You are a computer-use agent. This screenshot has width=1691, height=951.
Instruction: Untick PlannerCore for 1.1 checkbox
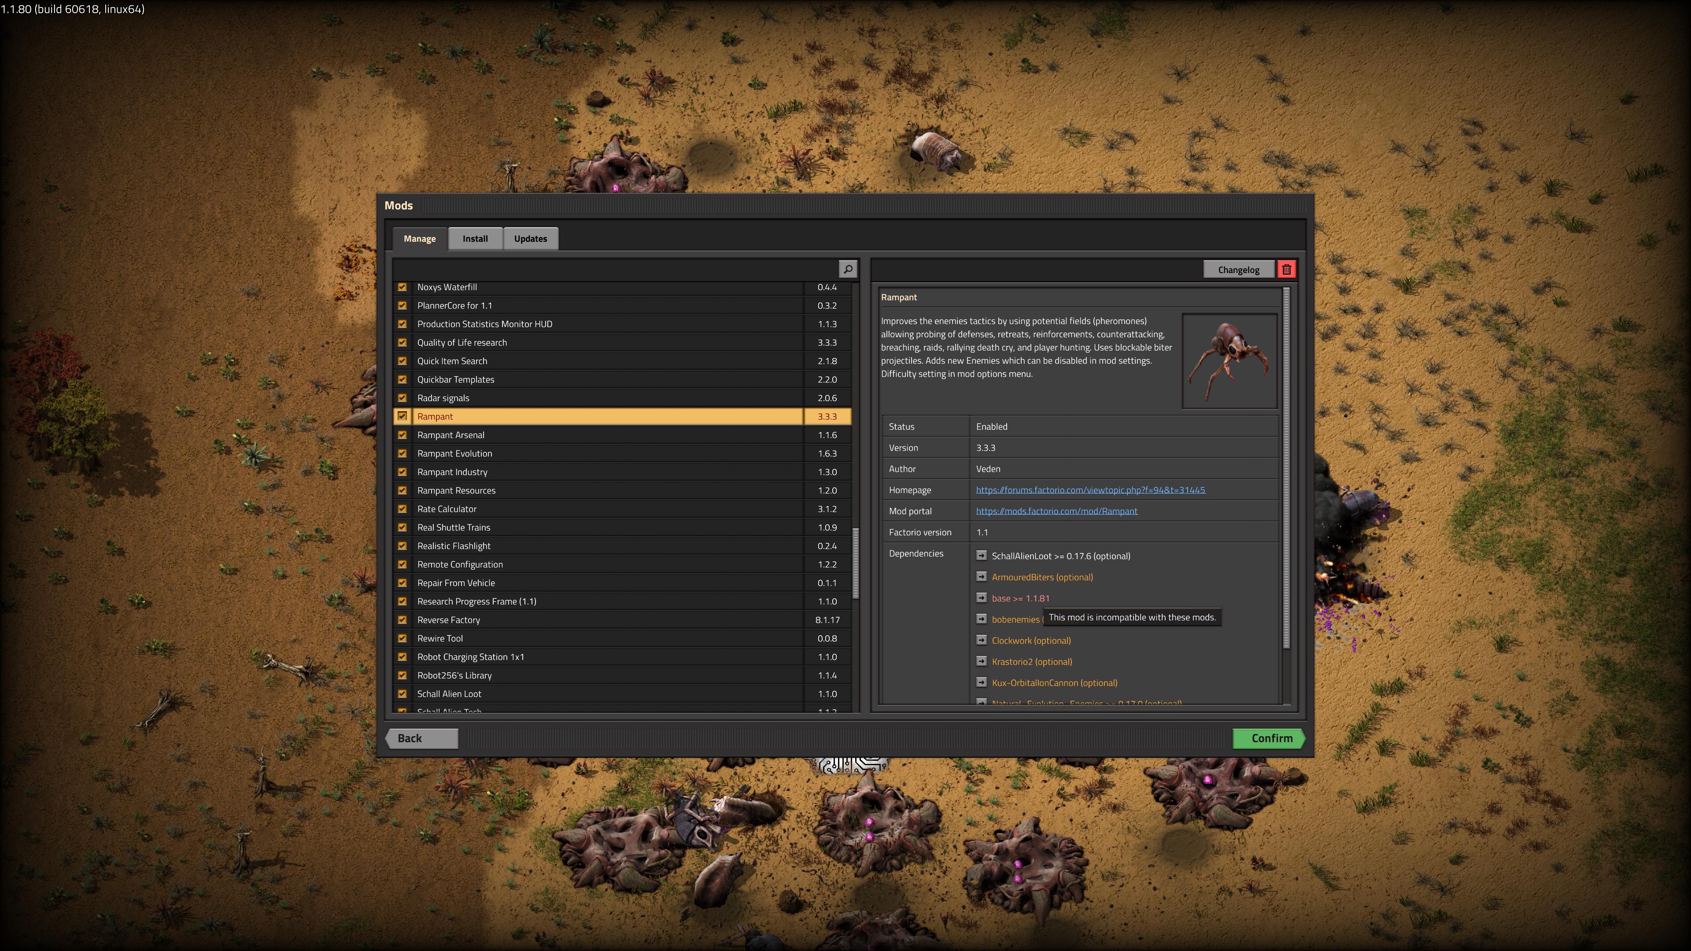click(x=402, y=305)
